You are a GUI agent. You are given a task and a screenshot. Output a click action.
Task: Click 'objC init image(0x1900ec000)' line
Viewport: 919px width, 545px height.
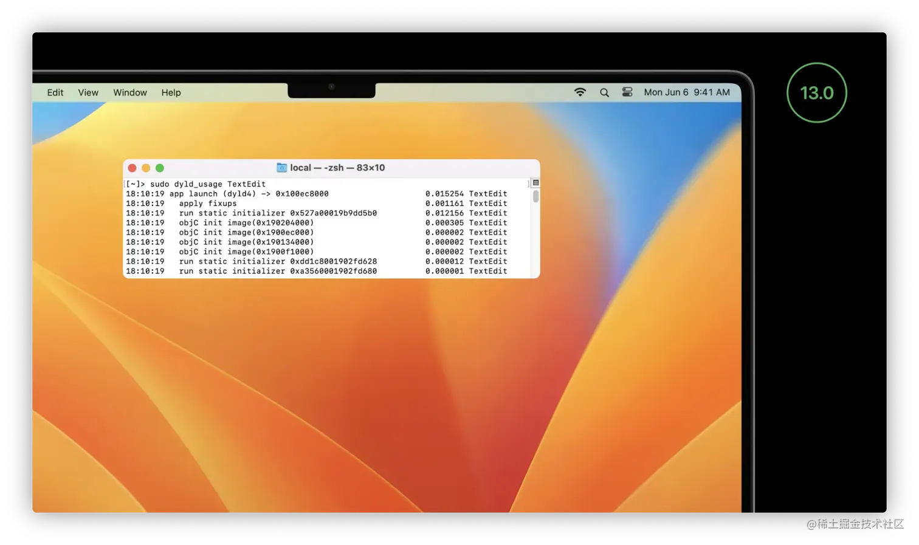point(316,233)
